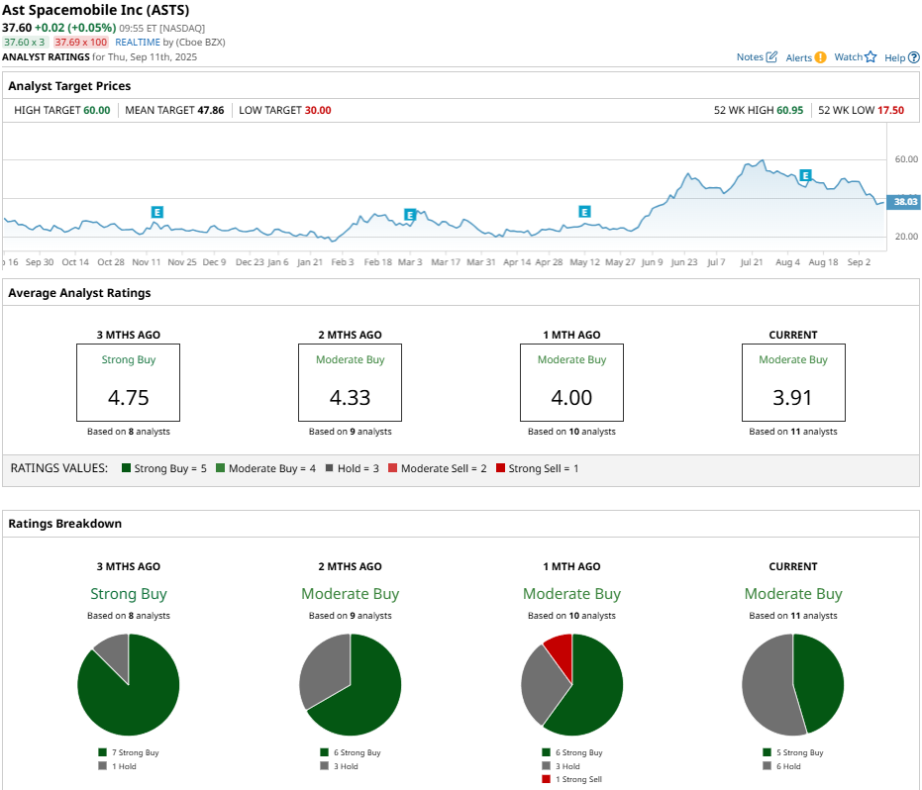Click the Hold legend gray square
Screen dimensions: 922x790
(x=329, y=468)
